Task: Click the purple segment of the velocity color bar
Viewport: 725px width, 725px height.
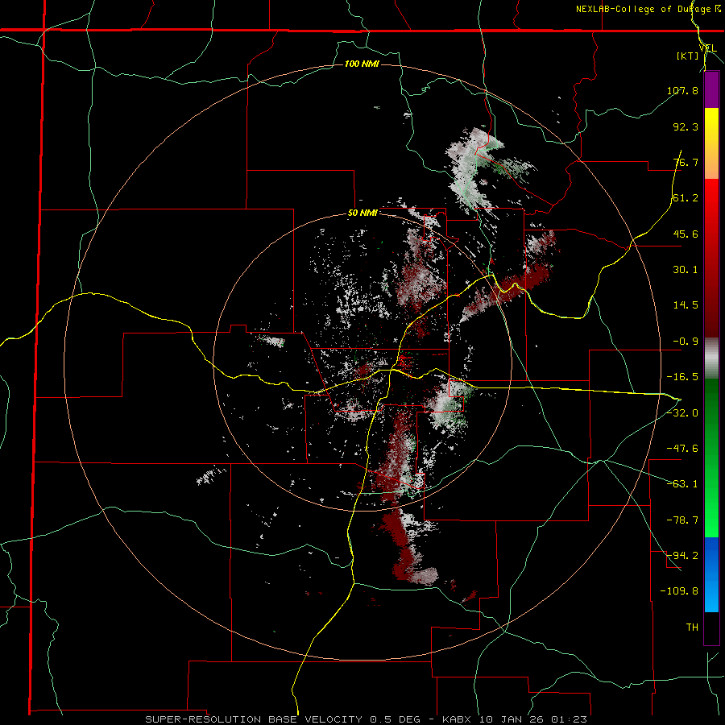Action: click(x=711, y=89)
